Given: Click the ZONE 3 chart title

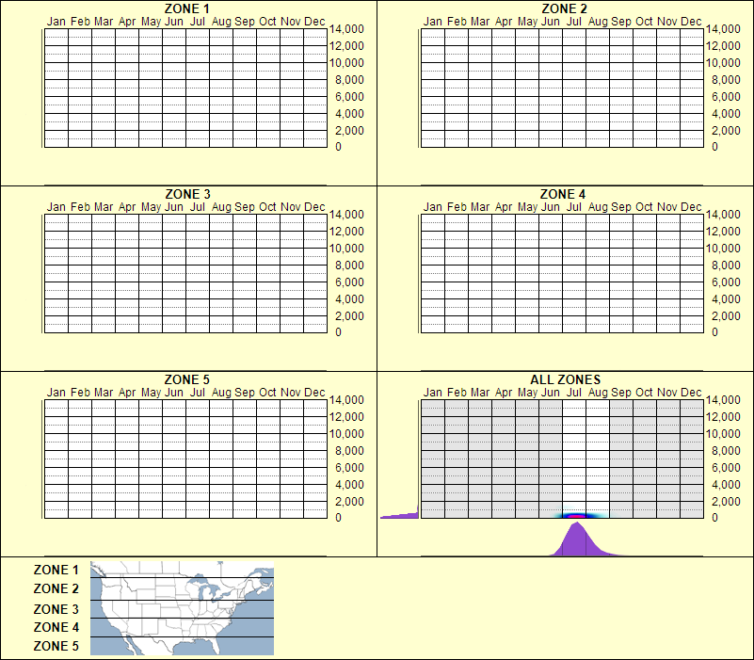Looking at the screenshot, I should point(187,194).
